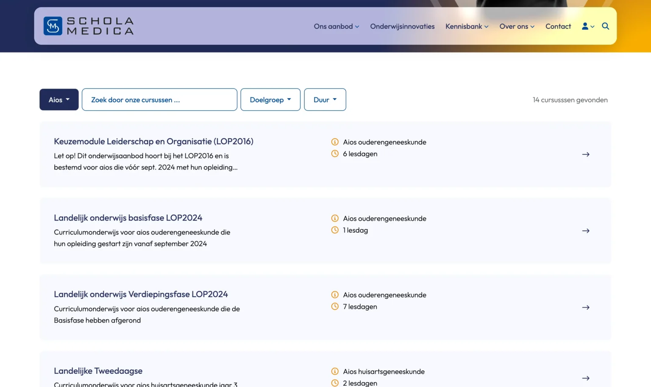The image size is (651, 387).
Task: Click arrow on Landelijke Tweedaagse row
Action: [586, 378]
